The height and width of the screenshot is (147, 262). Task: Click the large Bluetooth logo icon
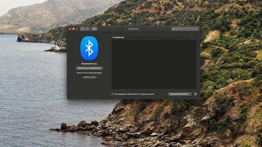(x=89, y=48)
